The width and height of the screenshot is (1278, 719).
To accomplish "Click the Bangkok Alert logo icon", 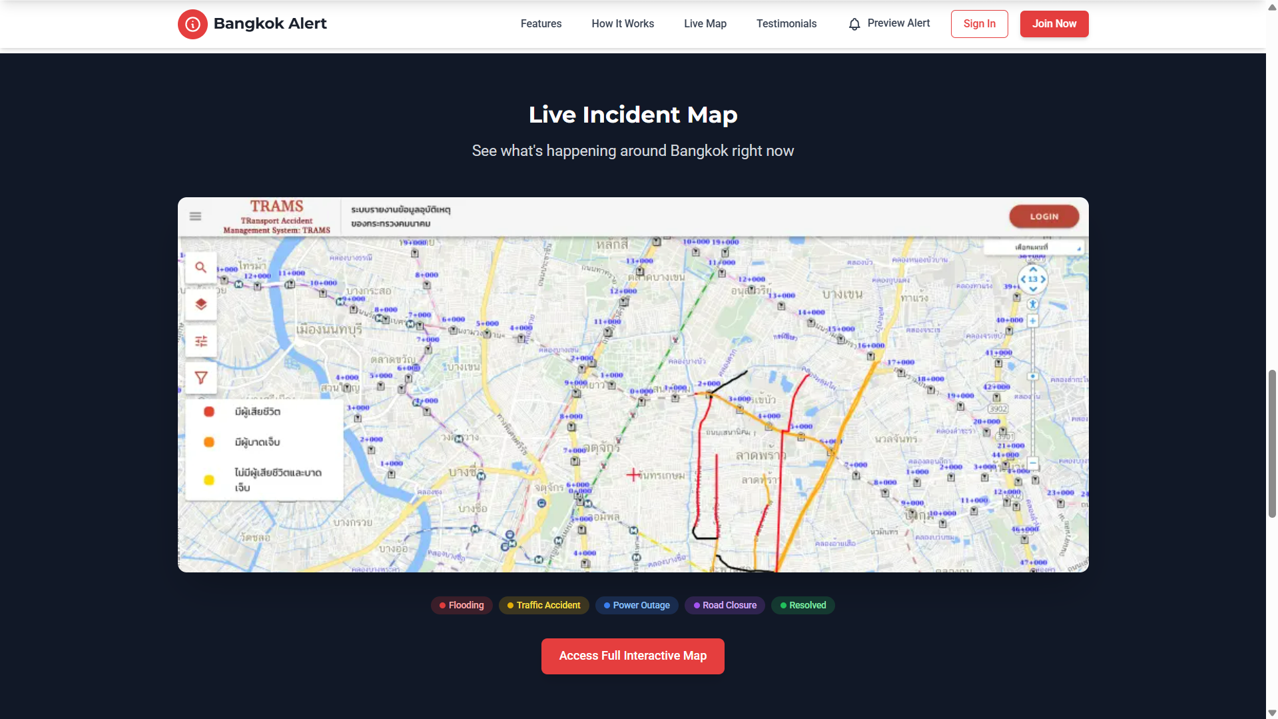I will pos(192,24).
